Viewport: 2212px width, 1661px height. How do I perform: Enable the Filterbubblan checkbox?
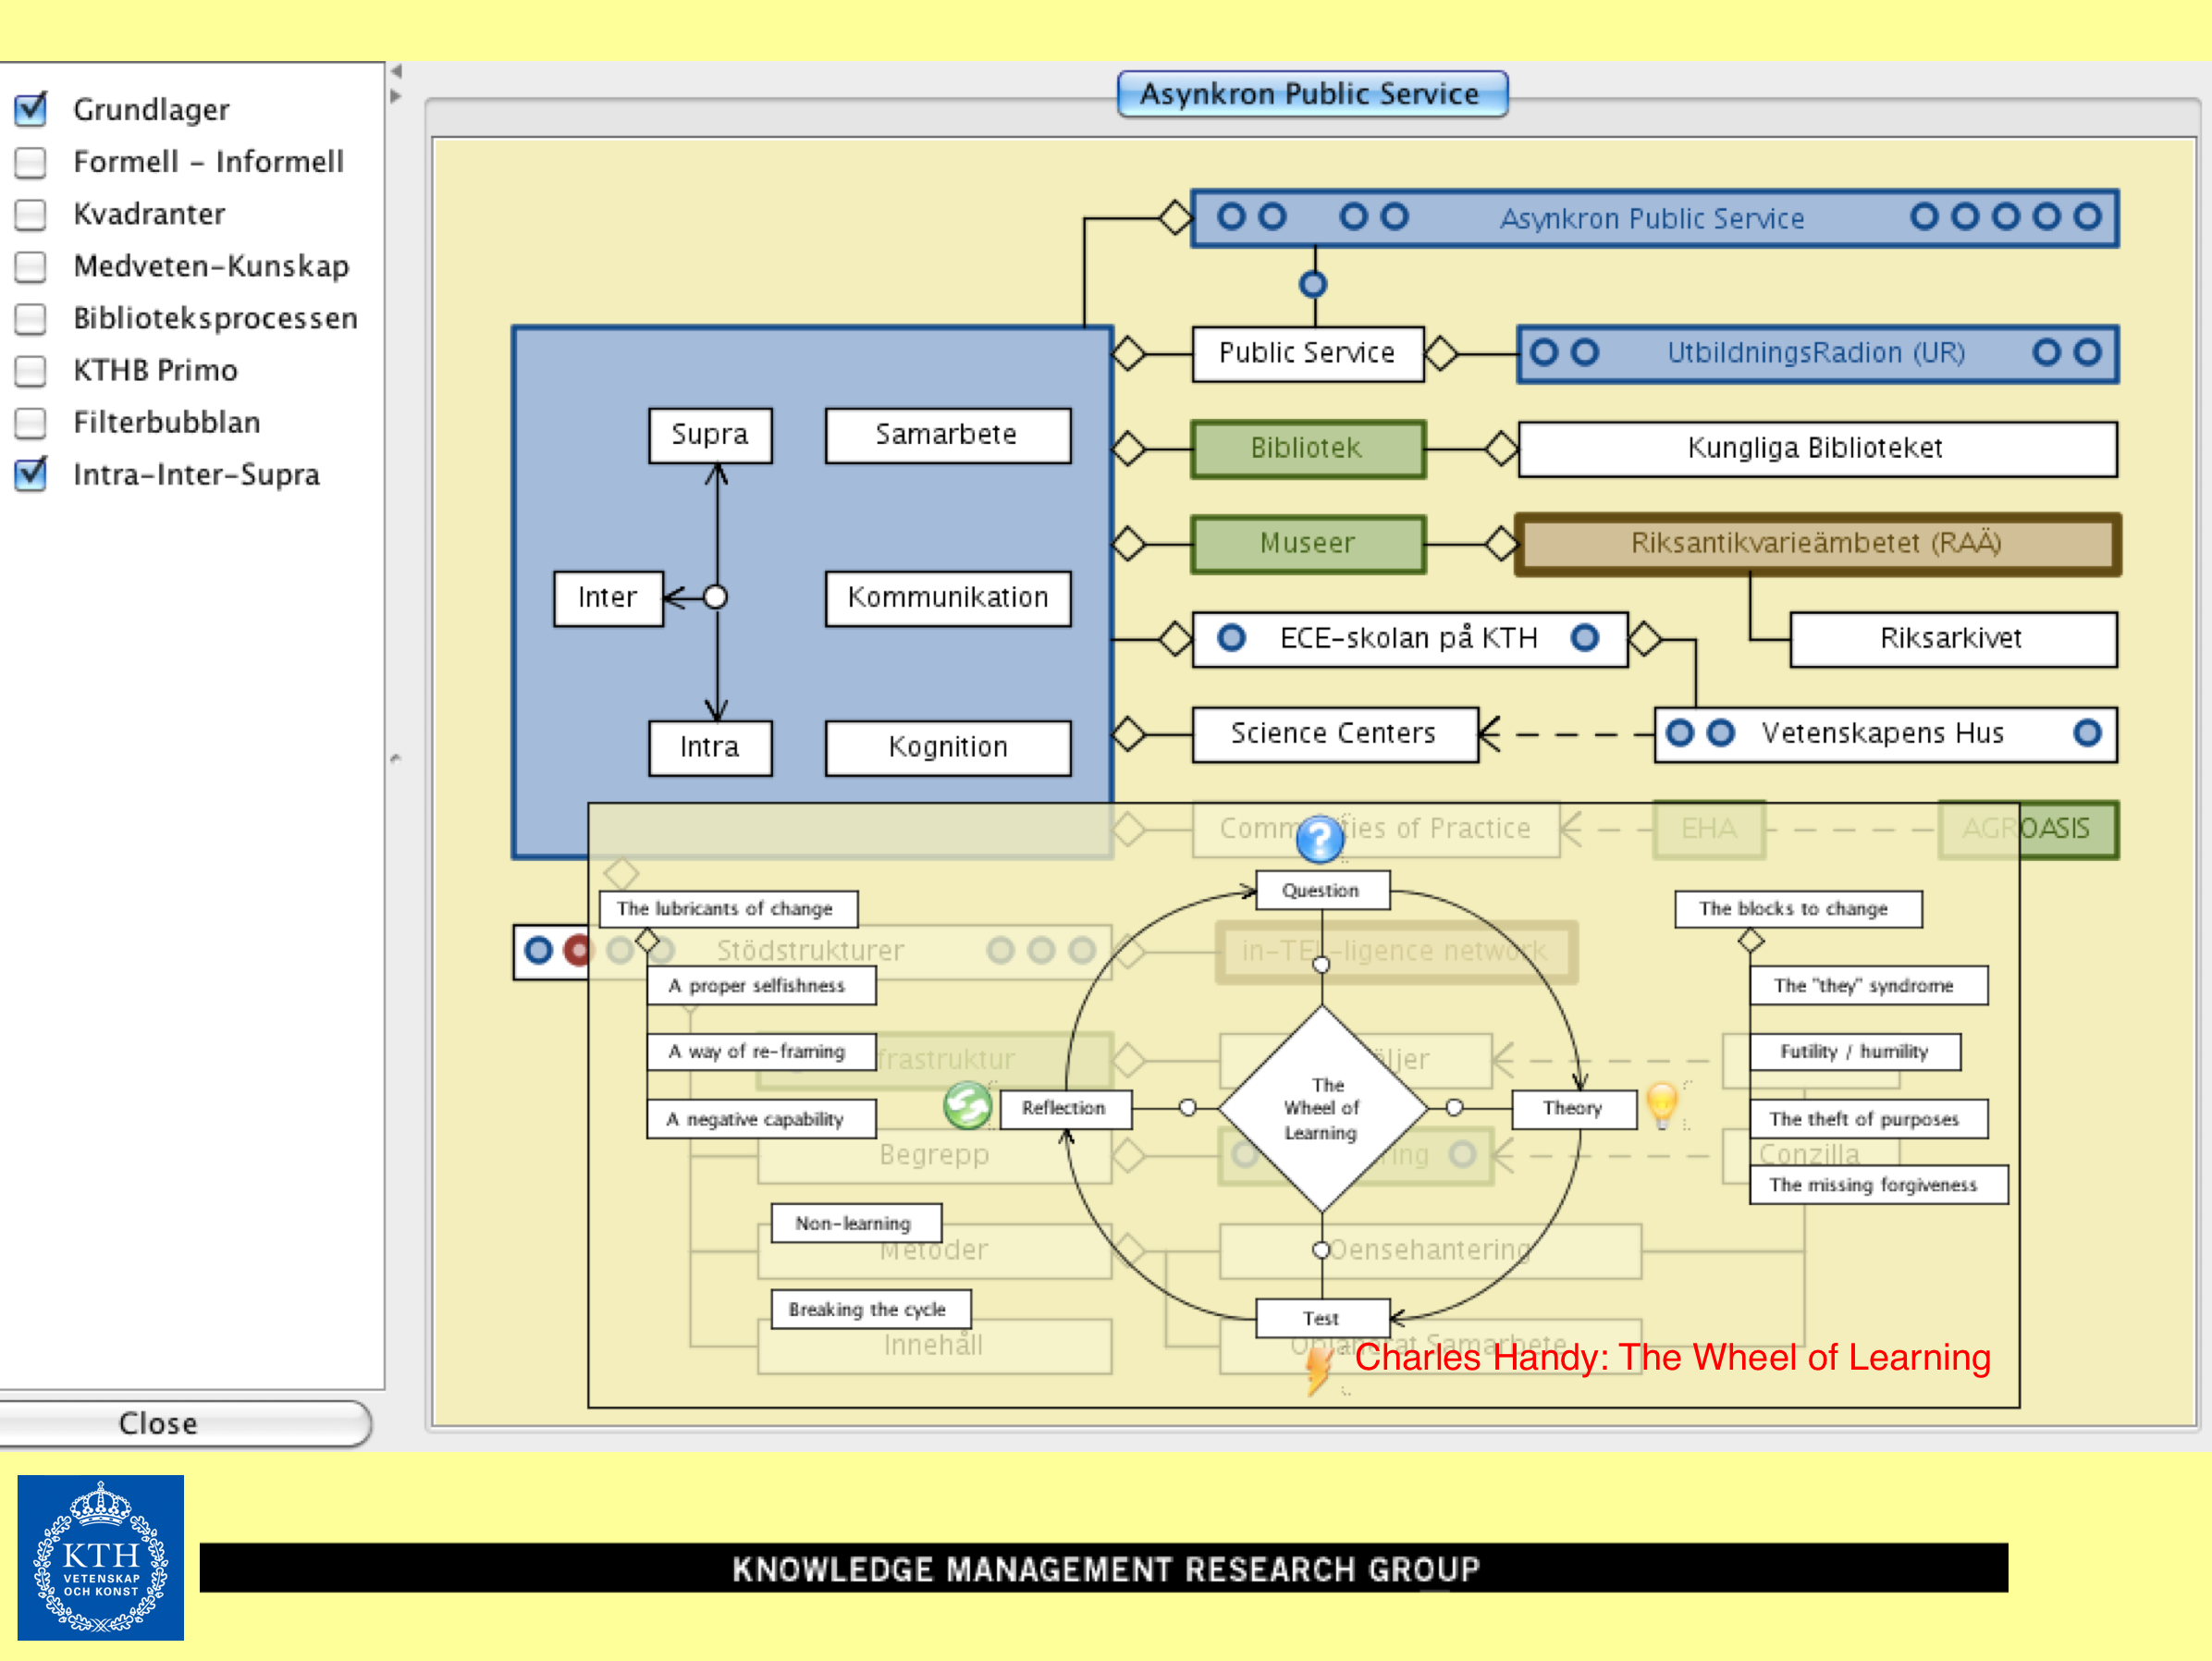click(31, 423)
